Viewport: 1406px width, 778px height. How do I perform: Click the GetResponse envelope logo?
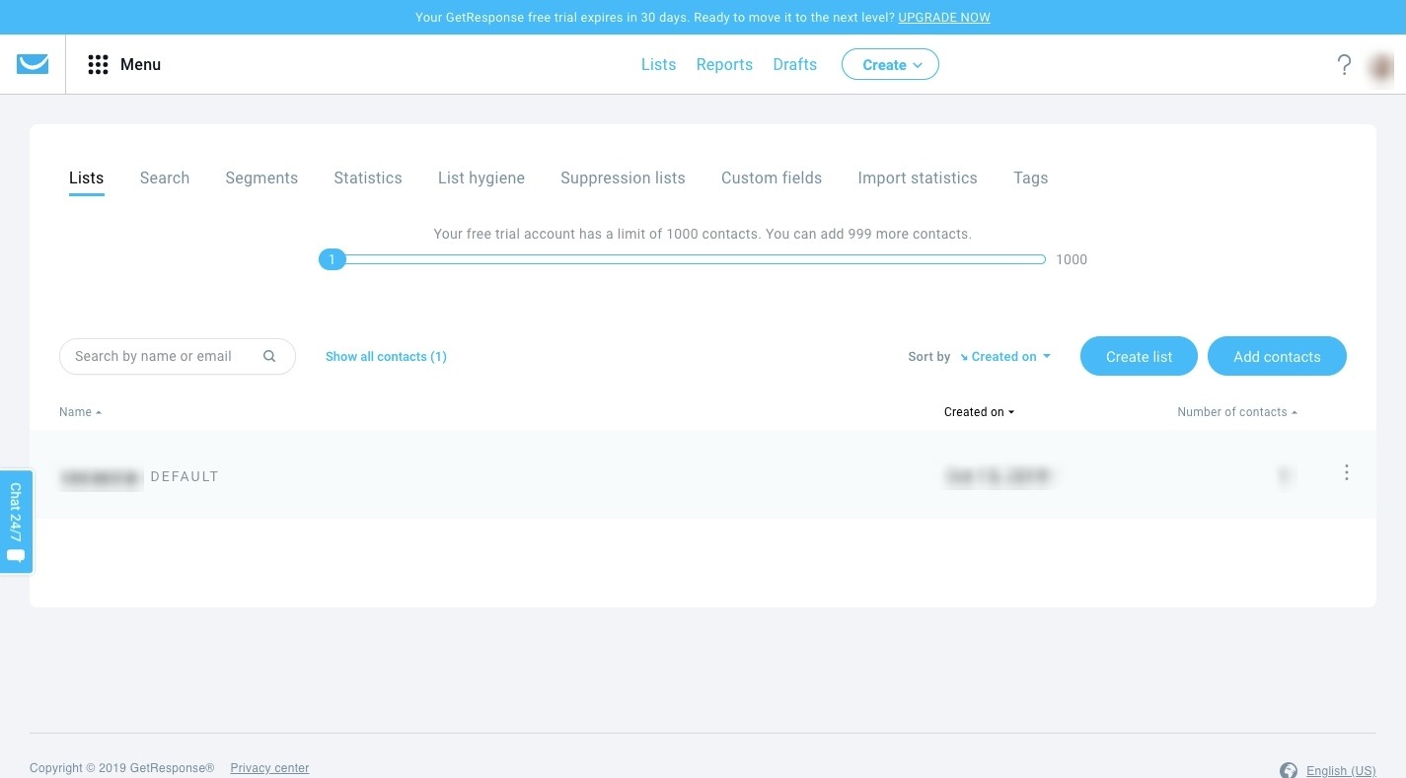pos(33,64)
